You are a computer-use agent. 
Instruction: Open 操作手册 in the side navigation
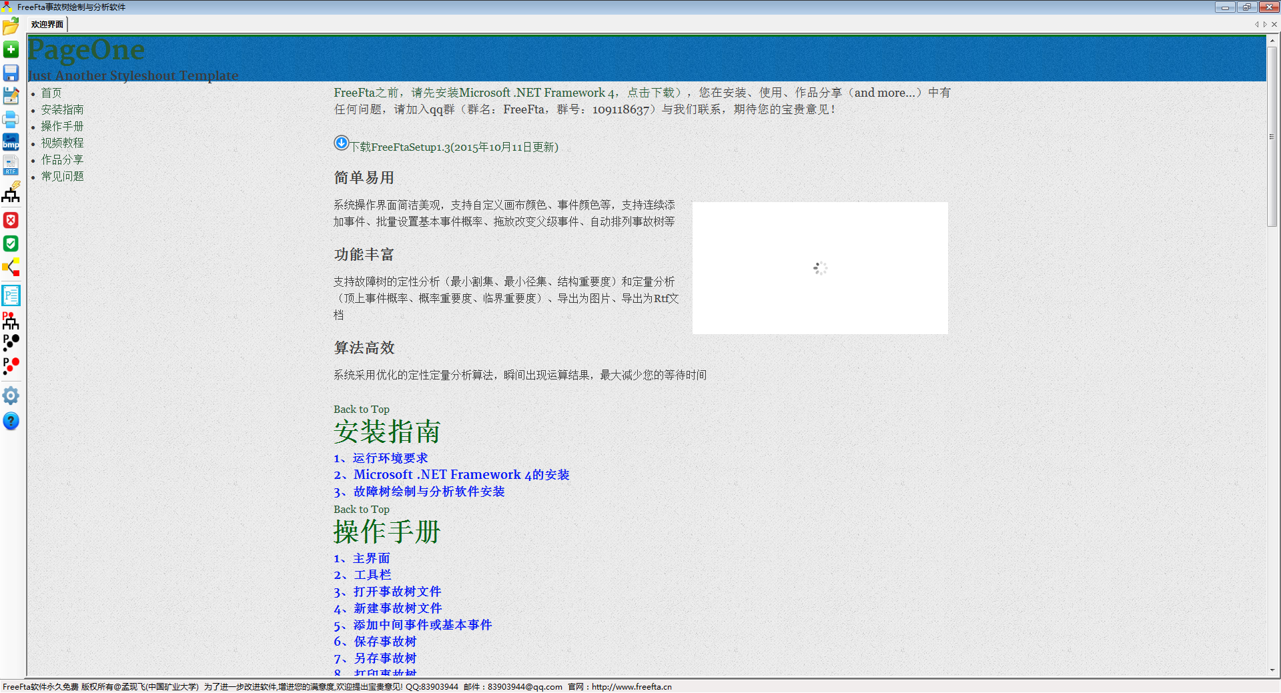63,126
